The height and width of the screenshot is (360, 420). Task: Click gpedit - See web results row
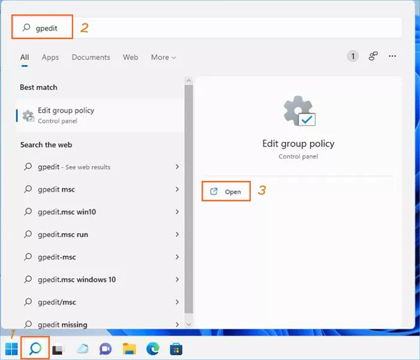[100, 166]
